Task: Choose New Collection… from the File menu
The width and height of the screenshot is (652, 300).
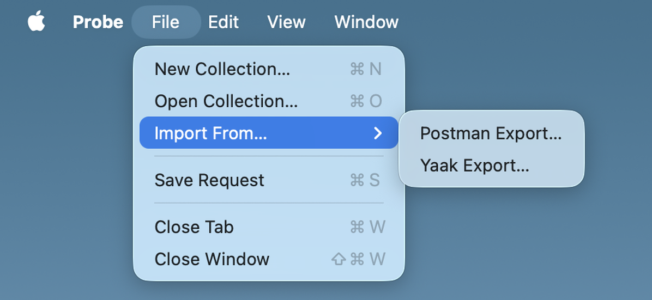Action: tap(269, 69)
